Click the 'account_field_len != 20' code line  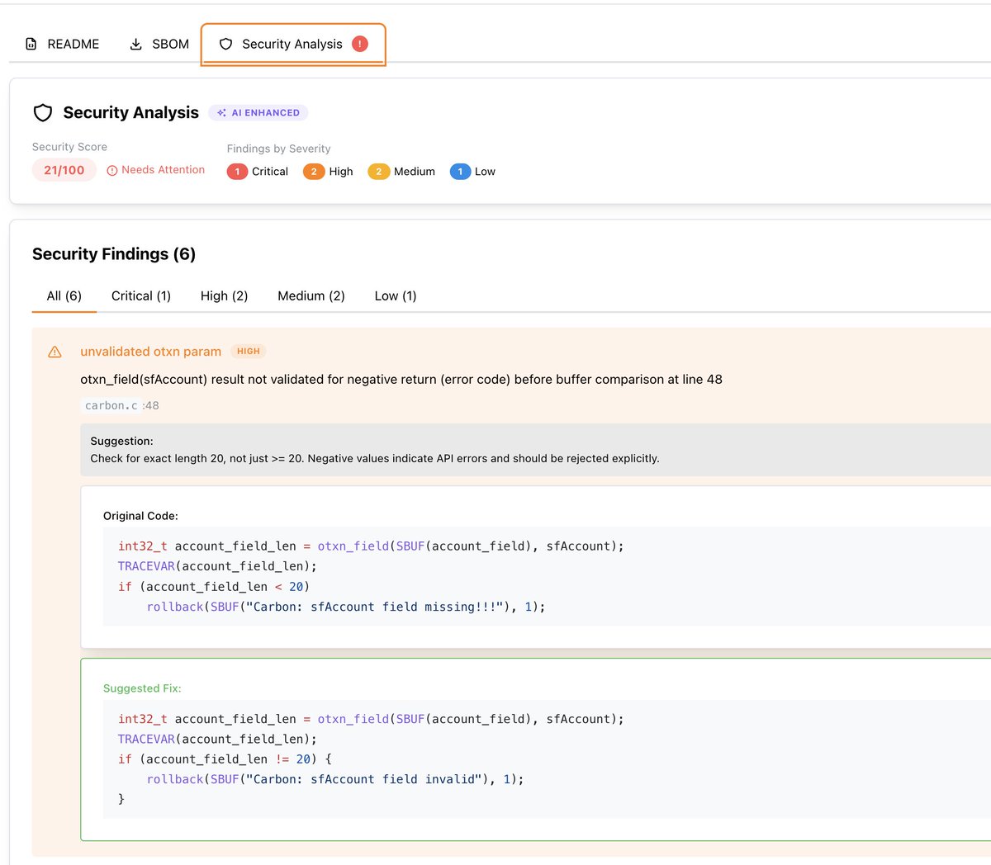225,759
